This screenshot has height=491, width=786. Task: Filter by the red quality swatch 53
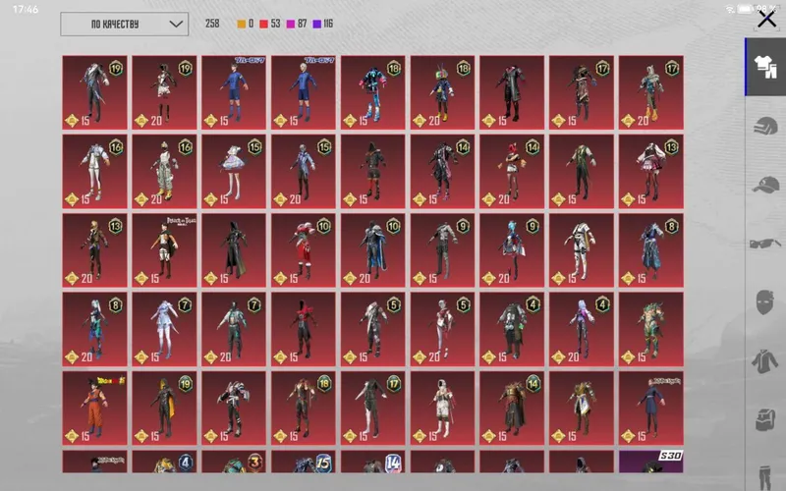tap(269, 24)
